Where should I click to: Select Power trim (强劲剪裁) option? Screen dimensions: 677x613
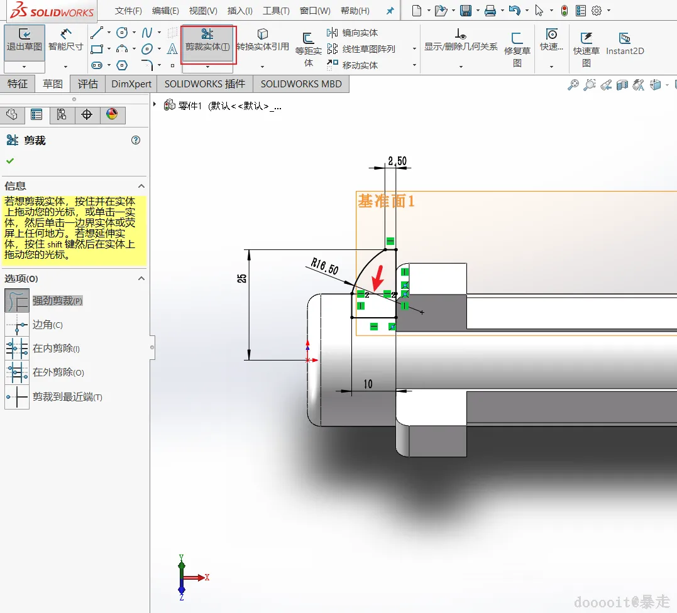pyautogui.click(x=43, y=301)
